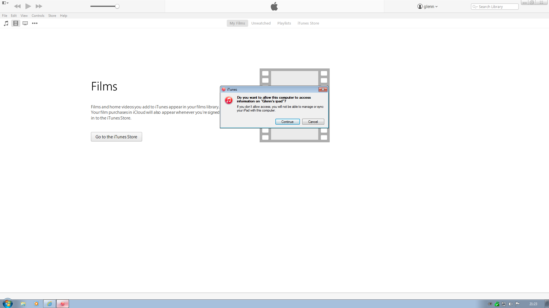Switch to the Playlists tab
The height and width of the screenshot is (308, 549).
[x=284, y=23]
